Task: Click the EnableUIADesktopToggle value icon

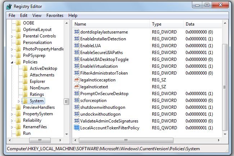Action: point(77,59)
